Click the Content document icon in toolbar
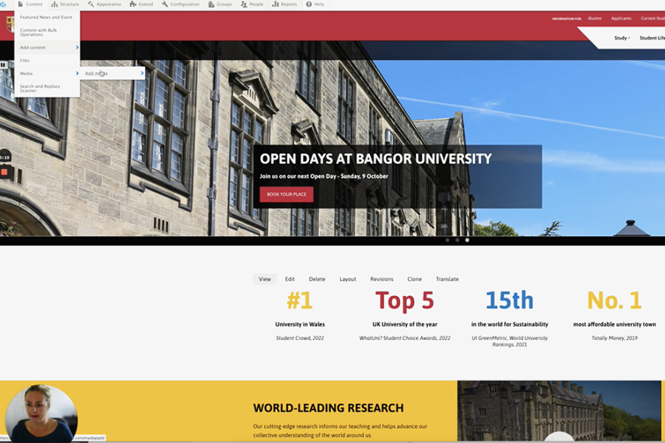 21,4
